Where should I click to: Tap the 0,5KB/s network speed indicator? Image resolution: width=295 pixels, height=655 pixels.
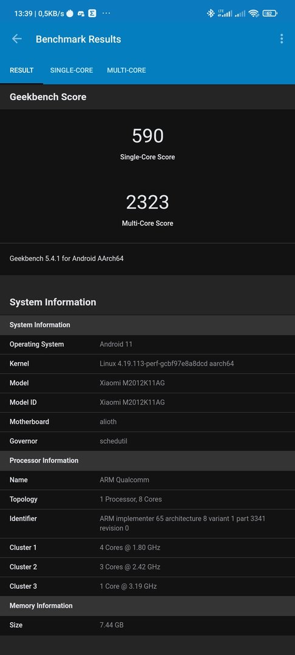[x=52, y=13]
